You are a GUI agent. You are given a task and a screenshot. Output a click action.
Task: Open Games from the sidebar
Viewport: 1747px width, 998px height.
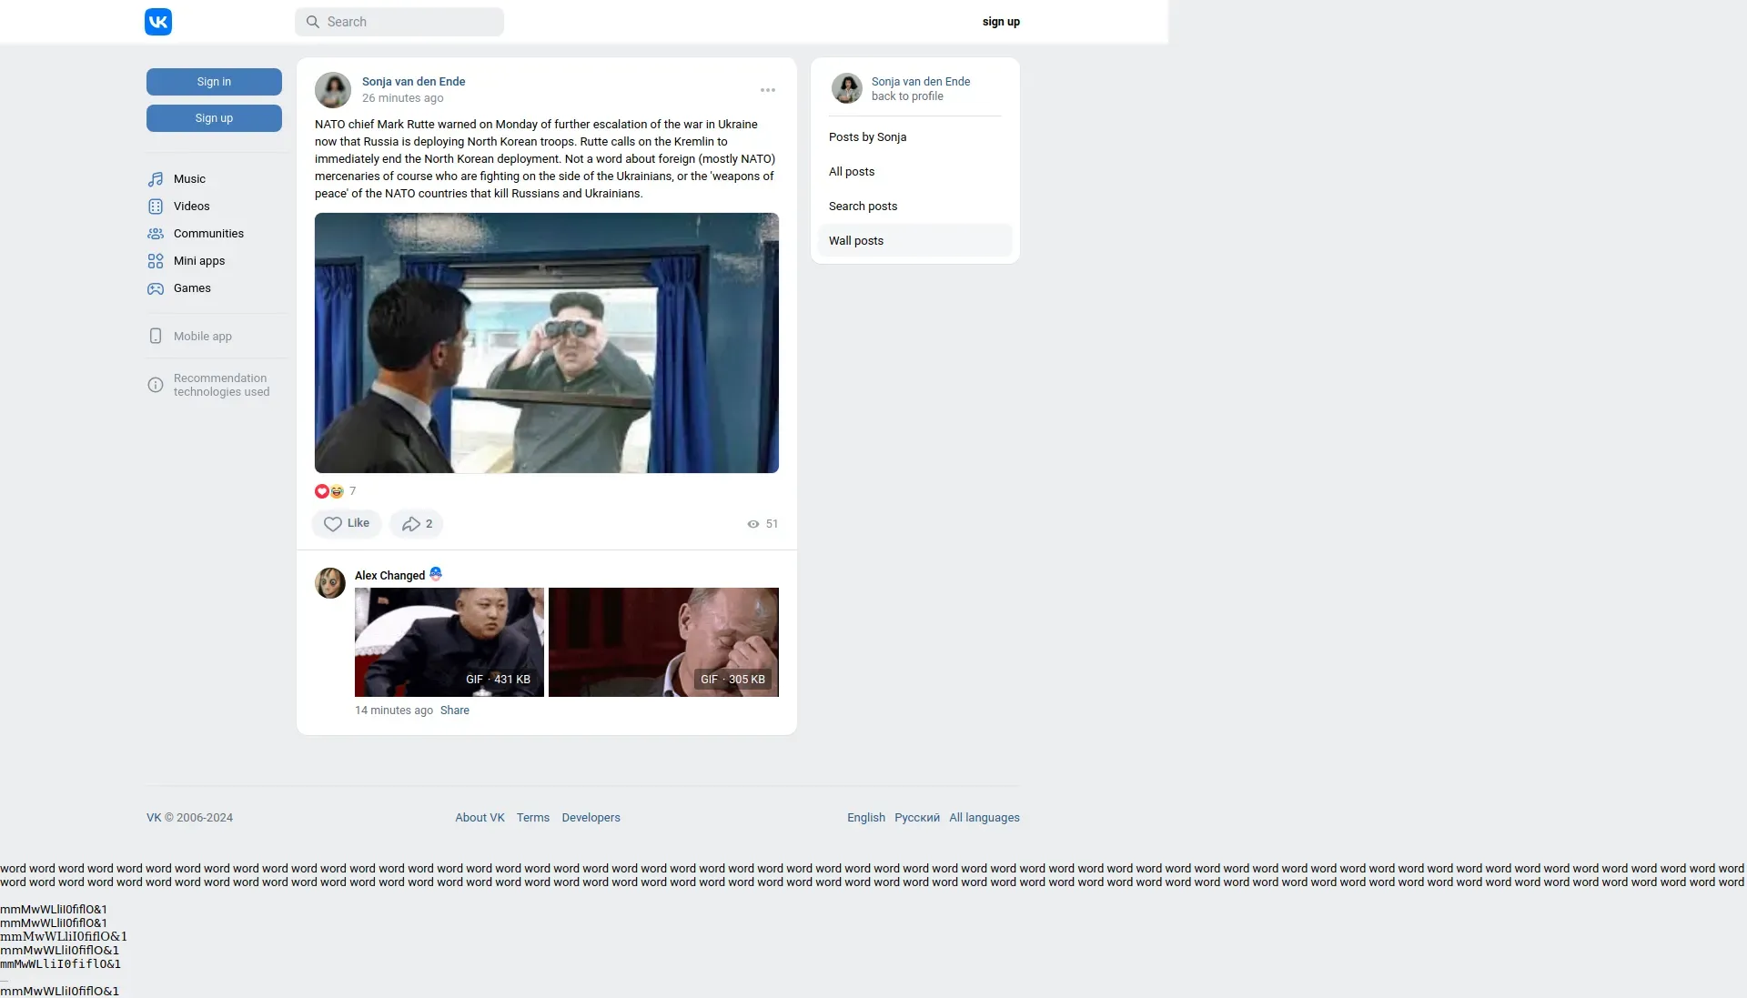tap(192, 288)
